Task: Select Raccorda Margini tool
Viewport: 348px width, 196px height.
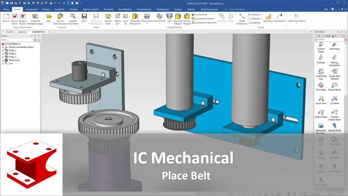Action: pos(178,19)
